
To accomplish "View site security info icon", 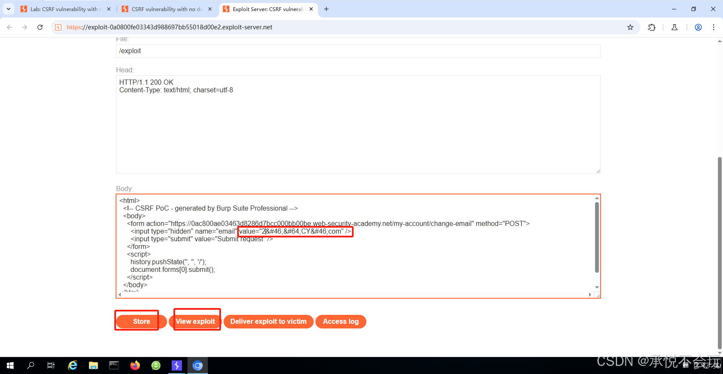I will pos(59,27).
